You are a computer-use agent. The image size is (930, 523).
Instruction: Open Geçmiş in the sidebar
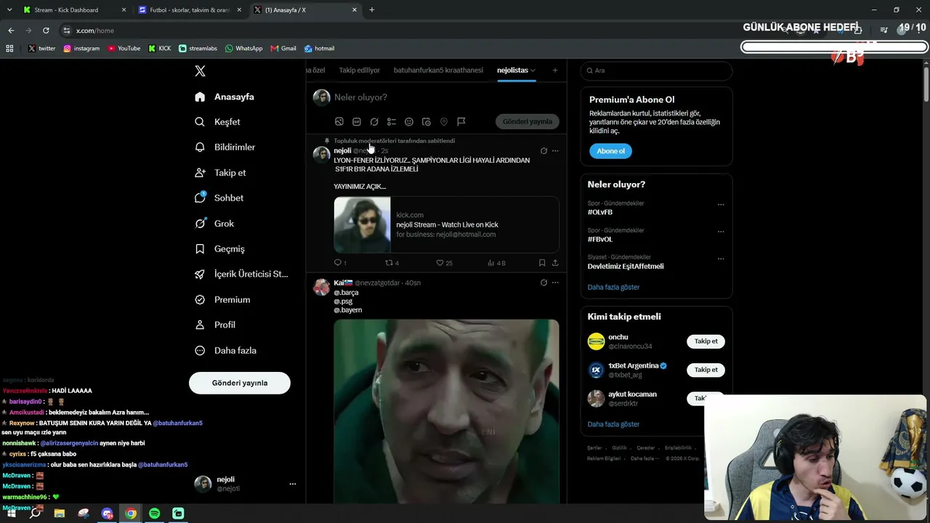pyautogui.click(x=219, y=249)
